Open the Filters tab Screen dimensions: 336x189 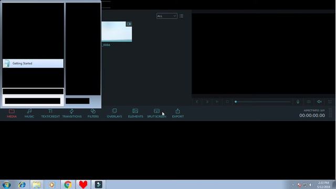(93, 113)
